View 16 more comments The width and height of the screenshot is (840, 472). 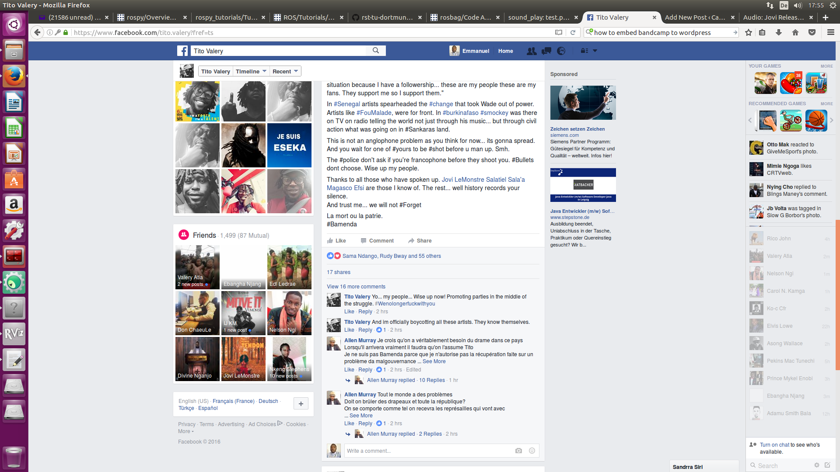tap(356, 287)
